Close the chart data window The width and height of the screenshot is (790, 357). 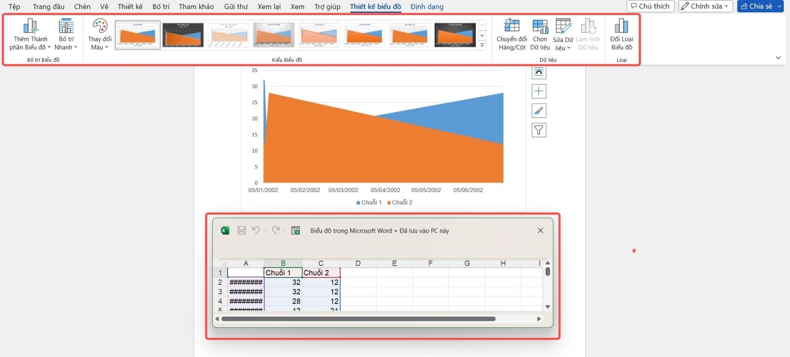point(541,231)
